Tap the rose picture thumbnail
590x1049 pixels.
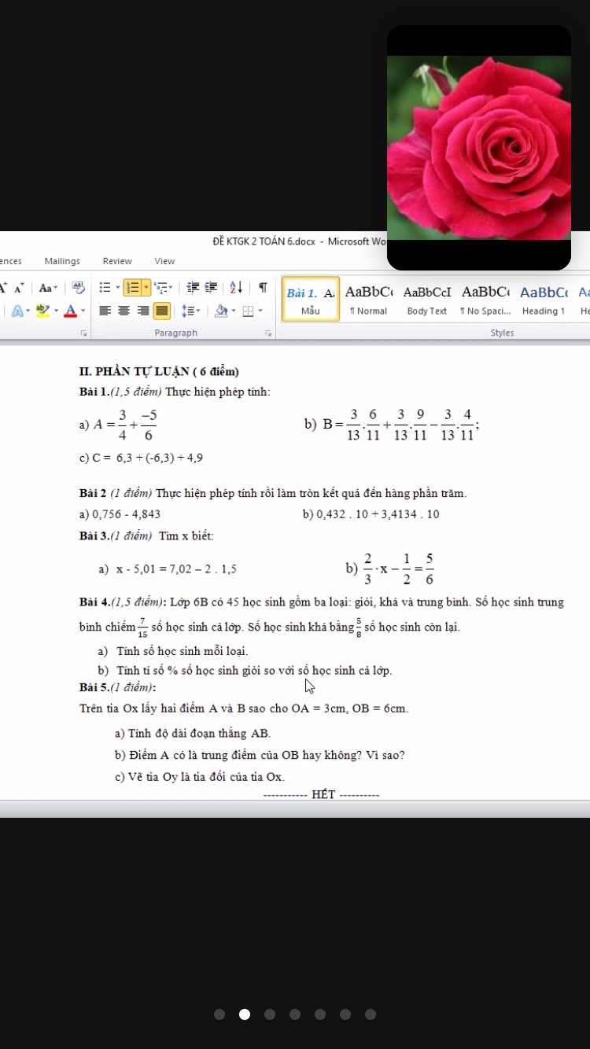478,147
